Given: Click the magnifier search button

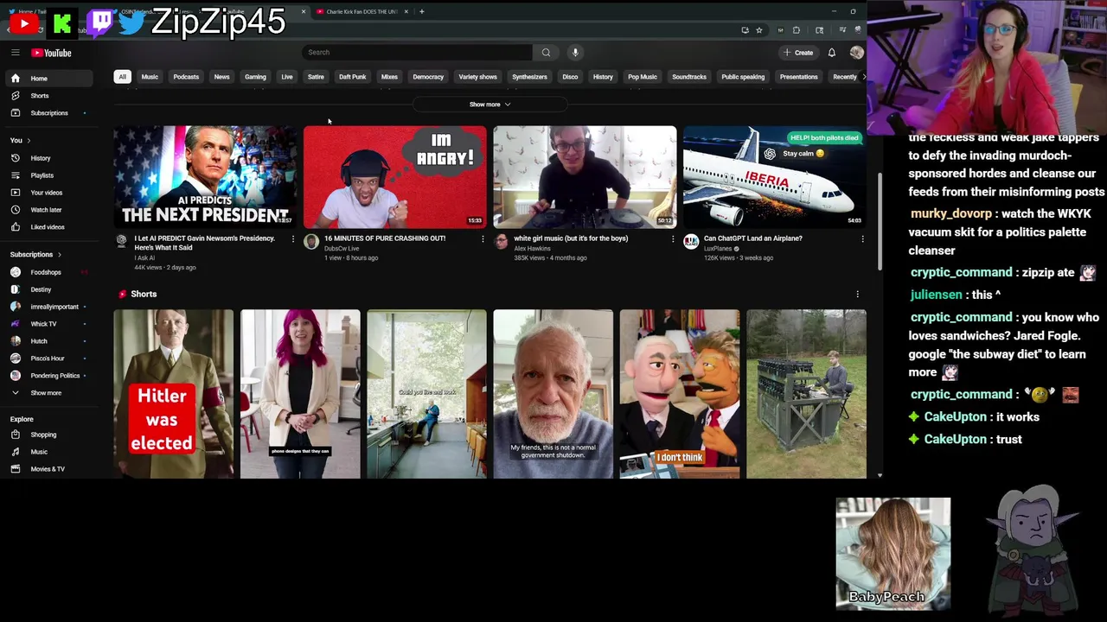Looking at the screenshot, I should 546,53.
